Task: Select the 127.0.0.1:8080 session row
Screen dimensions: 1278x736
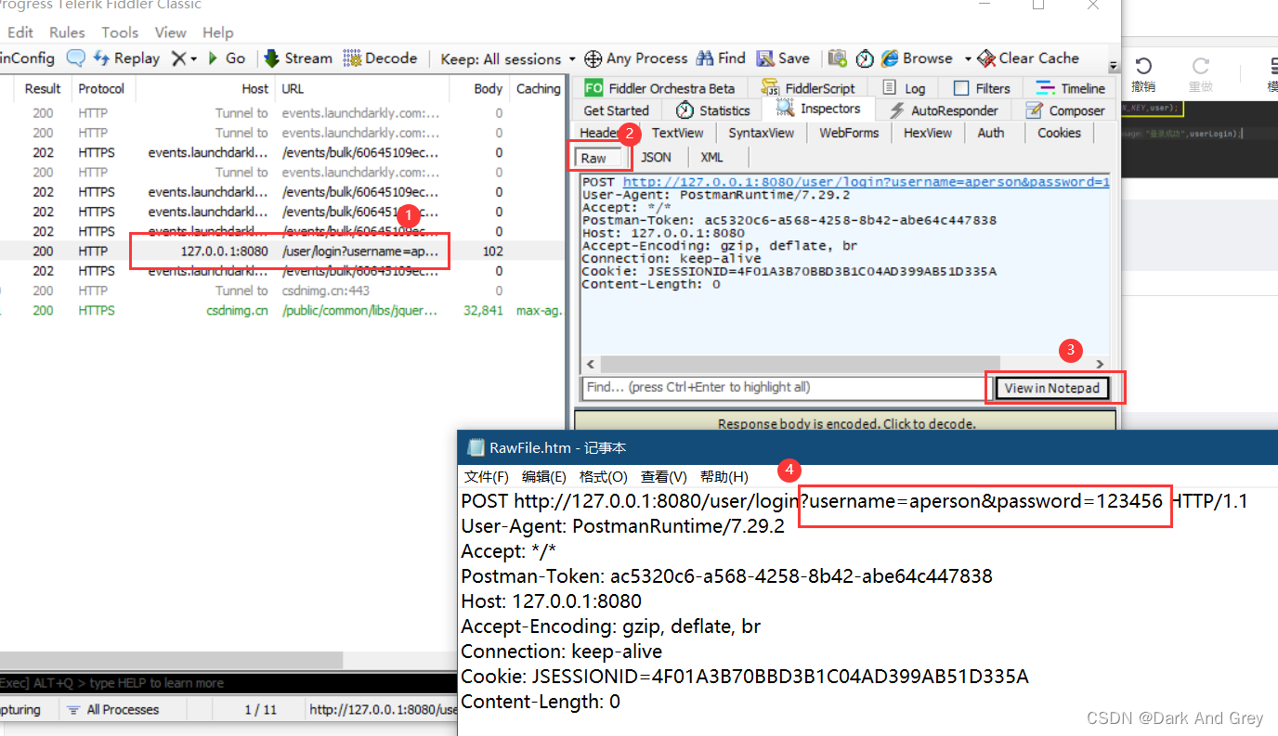Action: click(x=282, y=252)
